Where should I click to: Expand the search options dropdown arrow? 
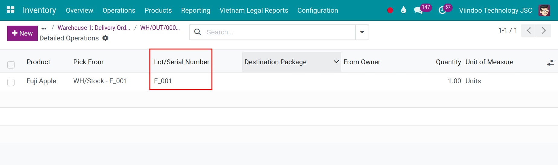point(362,32)
